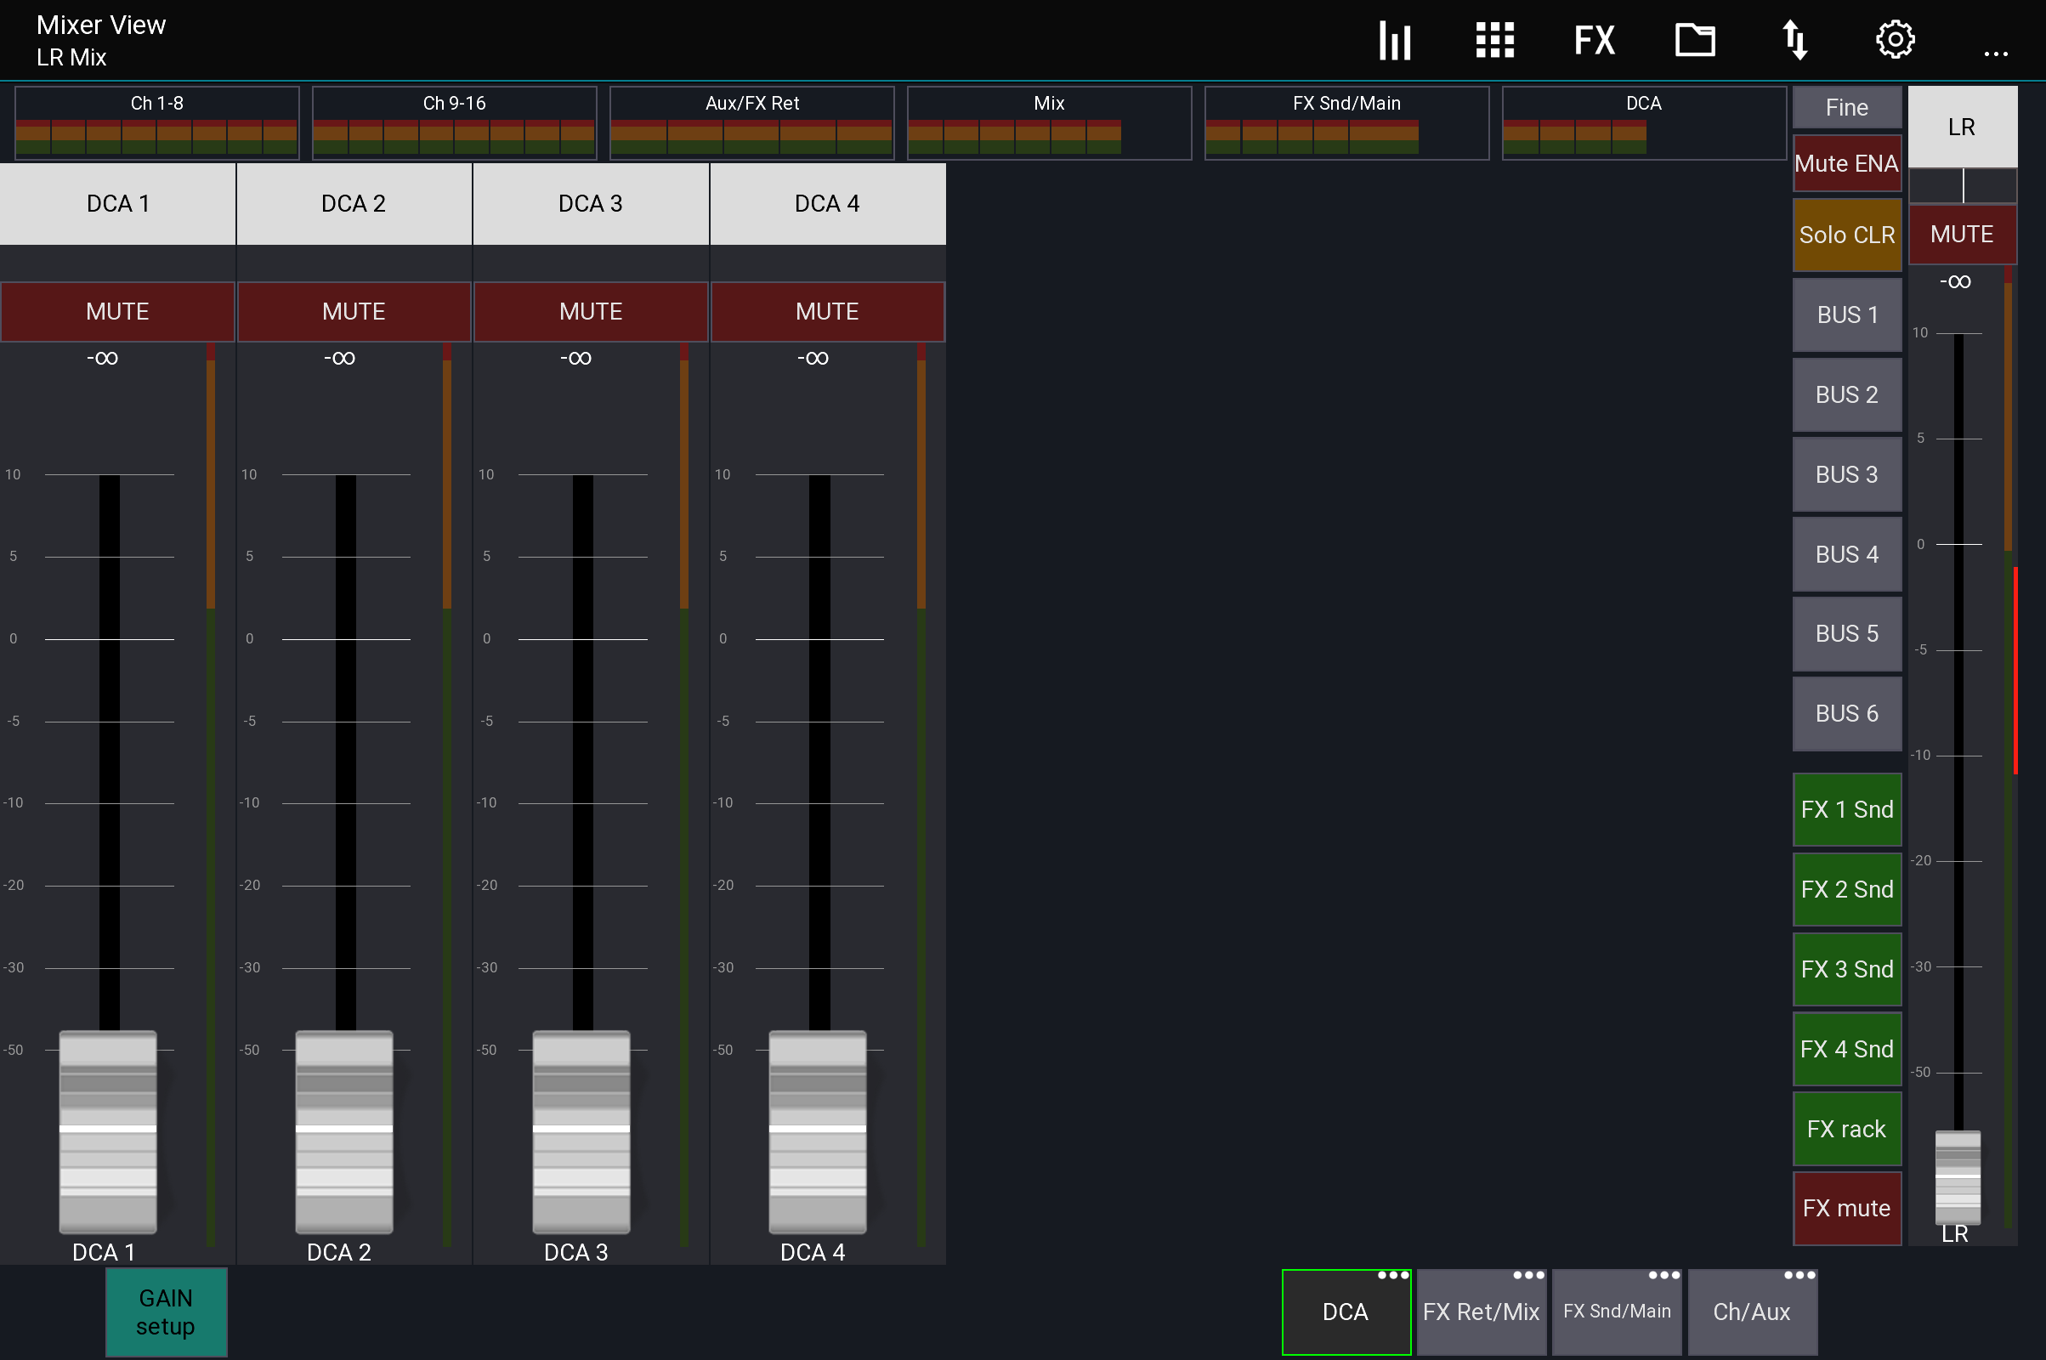Open the FX icon in top bar
Screen dimensions: 2046x1360
pos(1594,40)
